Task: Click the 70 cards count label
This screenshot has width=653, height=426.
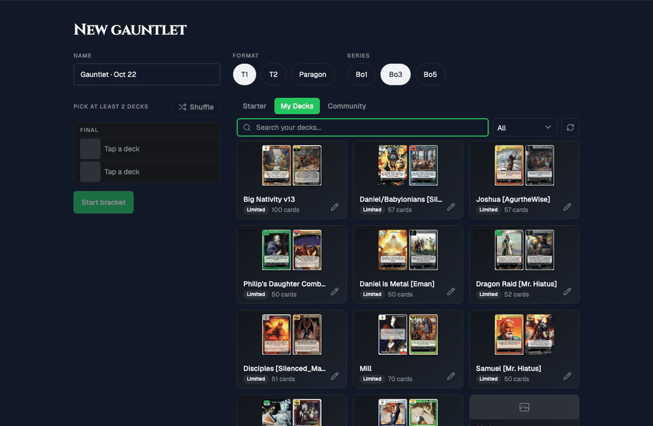Action: click(400, 379)
